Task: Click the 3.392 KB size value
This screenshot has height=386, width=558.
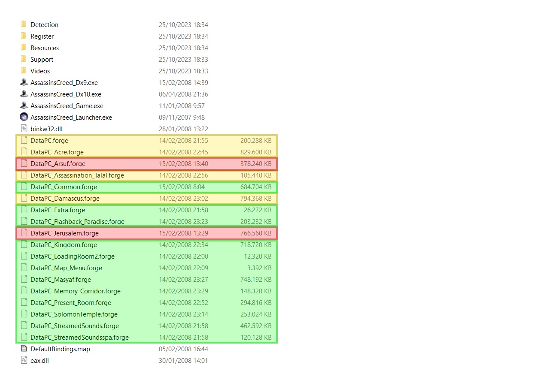Action: coord(259,268)
